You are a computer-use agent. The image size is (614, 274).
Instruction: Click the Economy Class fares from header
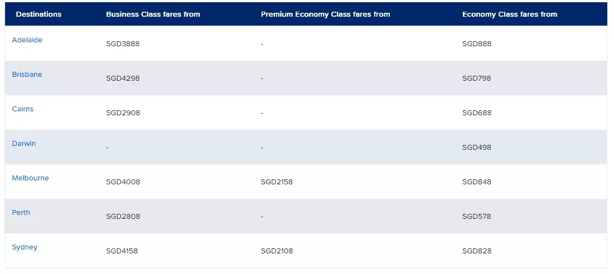[510, 14]
